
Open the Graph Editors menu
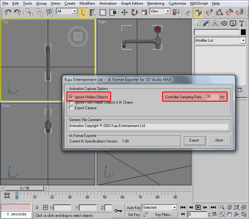click(x=131, y=3)
